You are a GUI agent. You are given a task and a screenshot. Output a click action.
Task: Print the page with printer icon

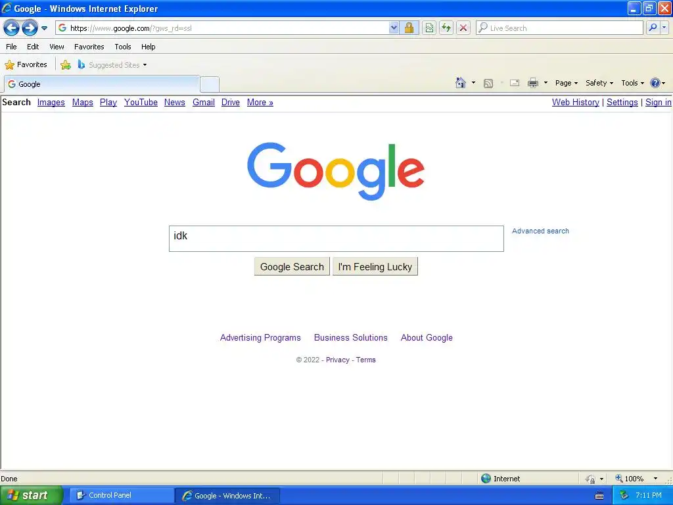click(532, 83)
